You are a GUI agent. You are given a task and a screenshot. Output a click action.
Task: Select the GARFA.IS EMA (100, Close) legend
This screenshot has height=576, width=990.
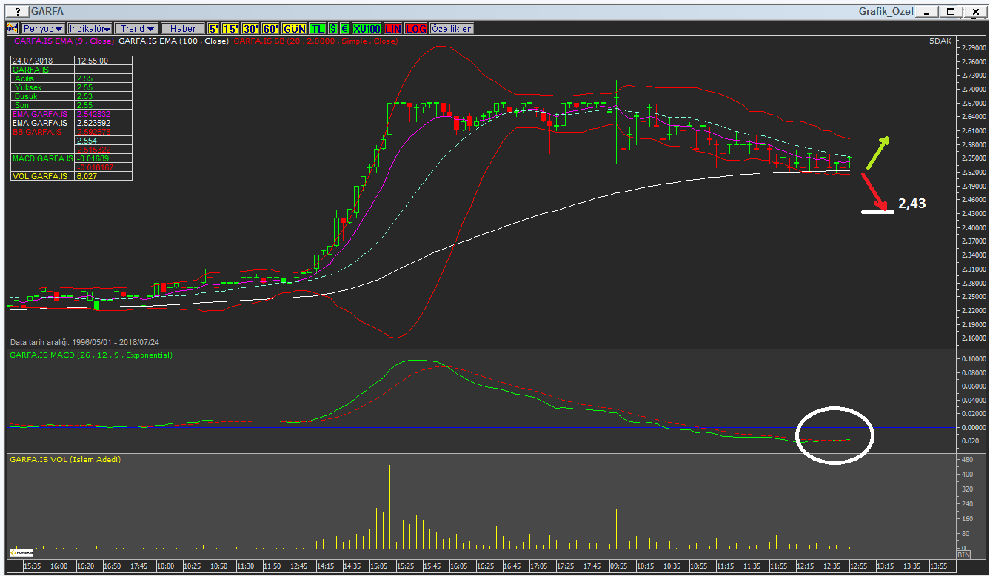174,41
